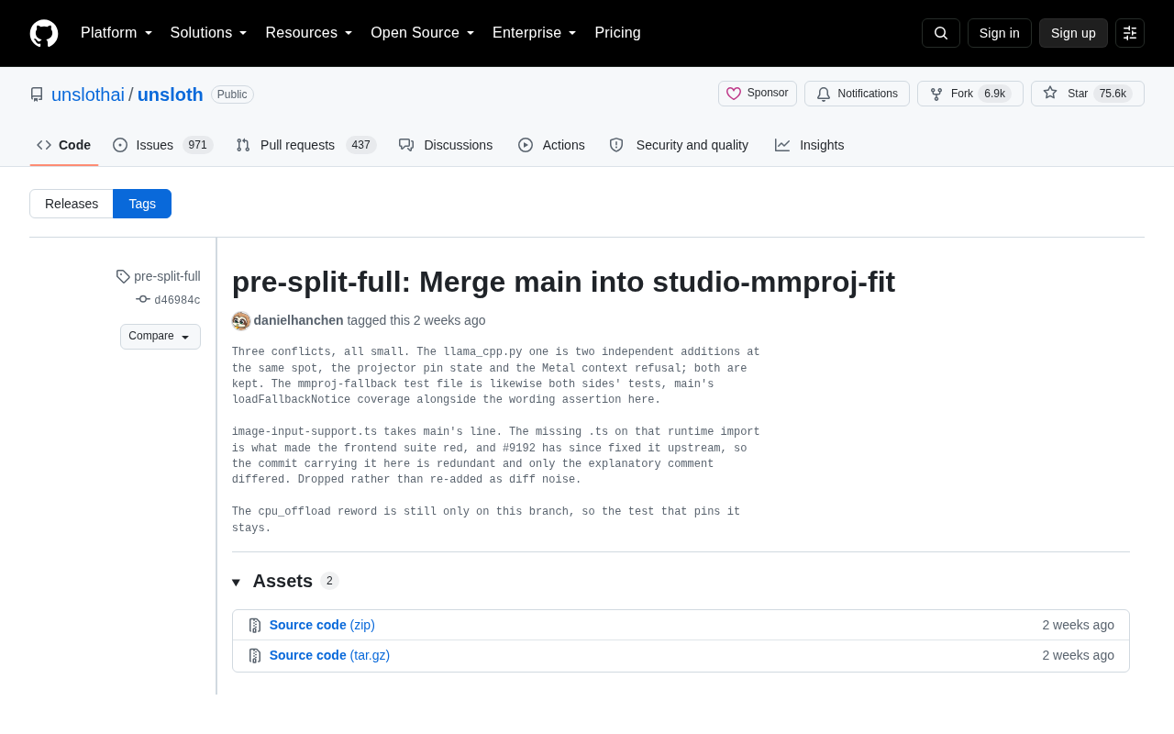Open the search magnifier button
Viewport: 1174px width, 734px height.
941,33
